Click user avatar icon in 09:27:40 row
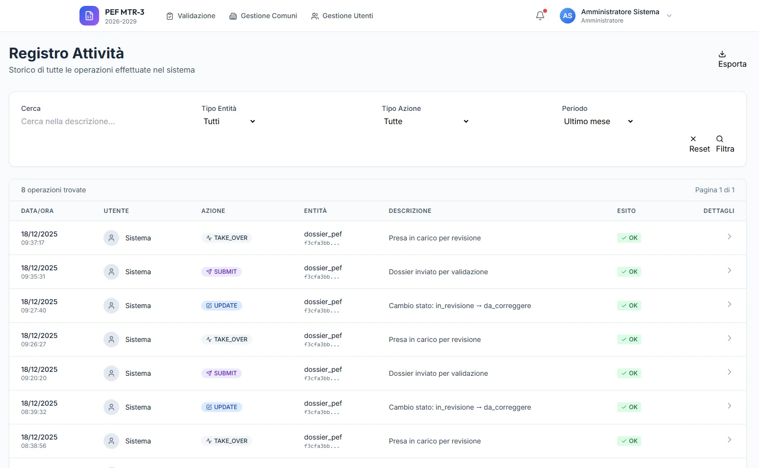The width and height of the screenshot is (759, 468). [111, 306]
